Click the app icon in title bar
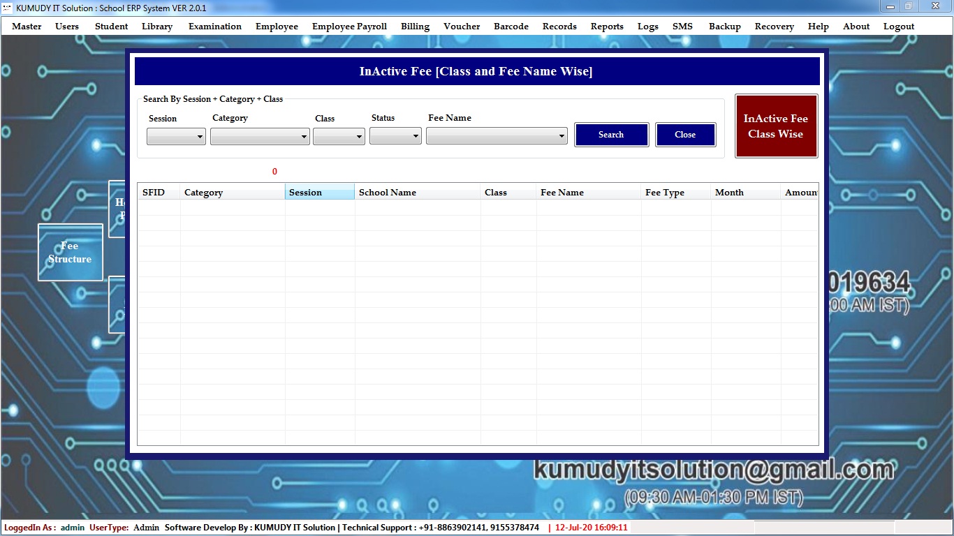 point(8,8)
